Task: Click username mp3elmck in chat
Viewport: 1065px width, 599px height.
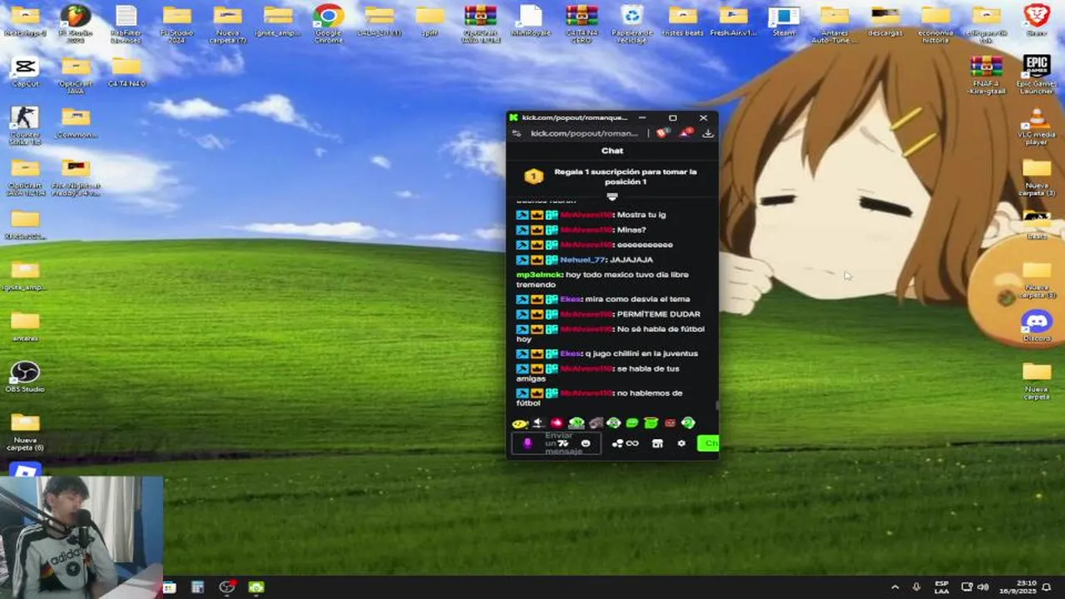Action: click(539, 275)
